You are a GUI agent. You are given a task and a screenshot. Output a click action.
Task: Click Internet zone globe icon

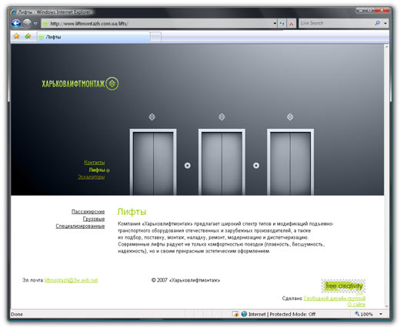click(244, 314)
